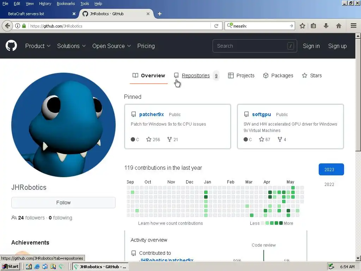This screenshot has width=361, height=271.
Task: Bookmark this page with the star icon
Action: pos(302,26)
